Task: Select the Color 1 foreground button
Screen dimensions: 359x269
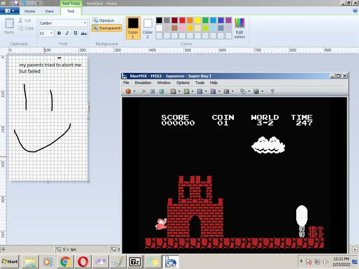Action: pyautogui.click(x=133, y=28)
